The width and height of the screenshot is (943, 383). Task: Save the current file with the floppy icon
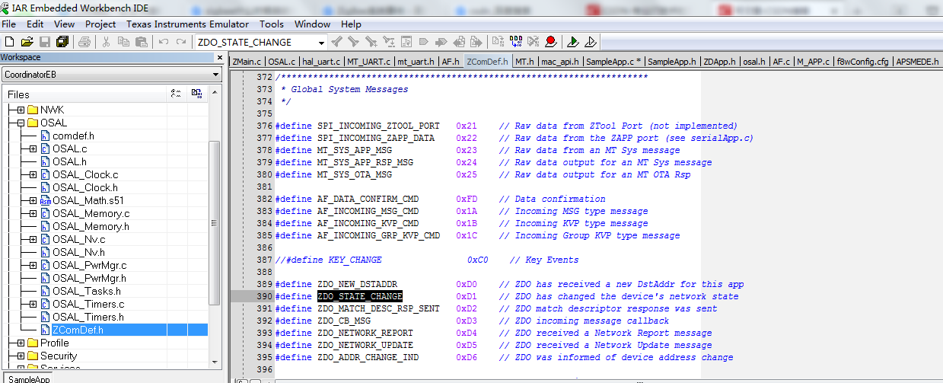click(x=45, y=42)
